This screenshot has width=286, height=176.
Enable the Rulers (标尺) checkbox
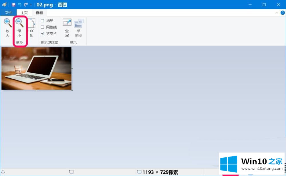42,21
